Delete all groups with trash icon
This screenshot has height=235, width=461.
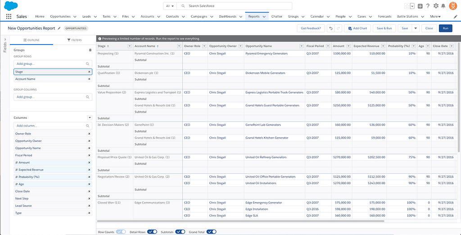(x=90, y=50)
